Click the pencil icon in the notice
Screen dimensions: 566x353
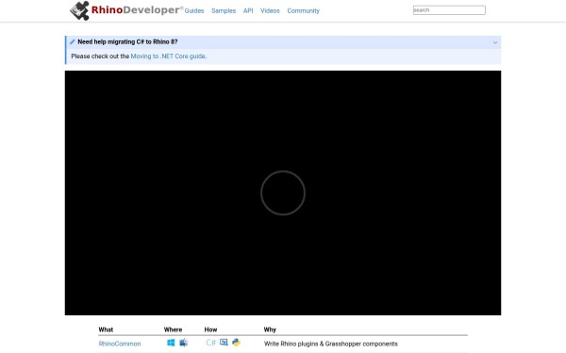click(73, 41)
